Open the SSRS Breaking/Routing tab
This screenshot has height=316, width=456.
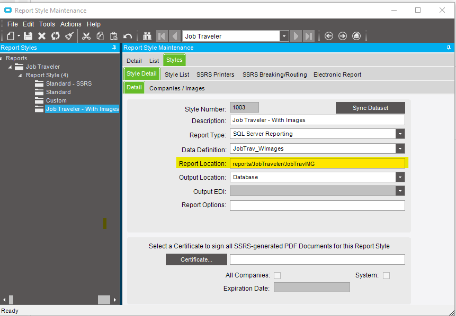pyautogui.click(x=275, y=75)
